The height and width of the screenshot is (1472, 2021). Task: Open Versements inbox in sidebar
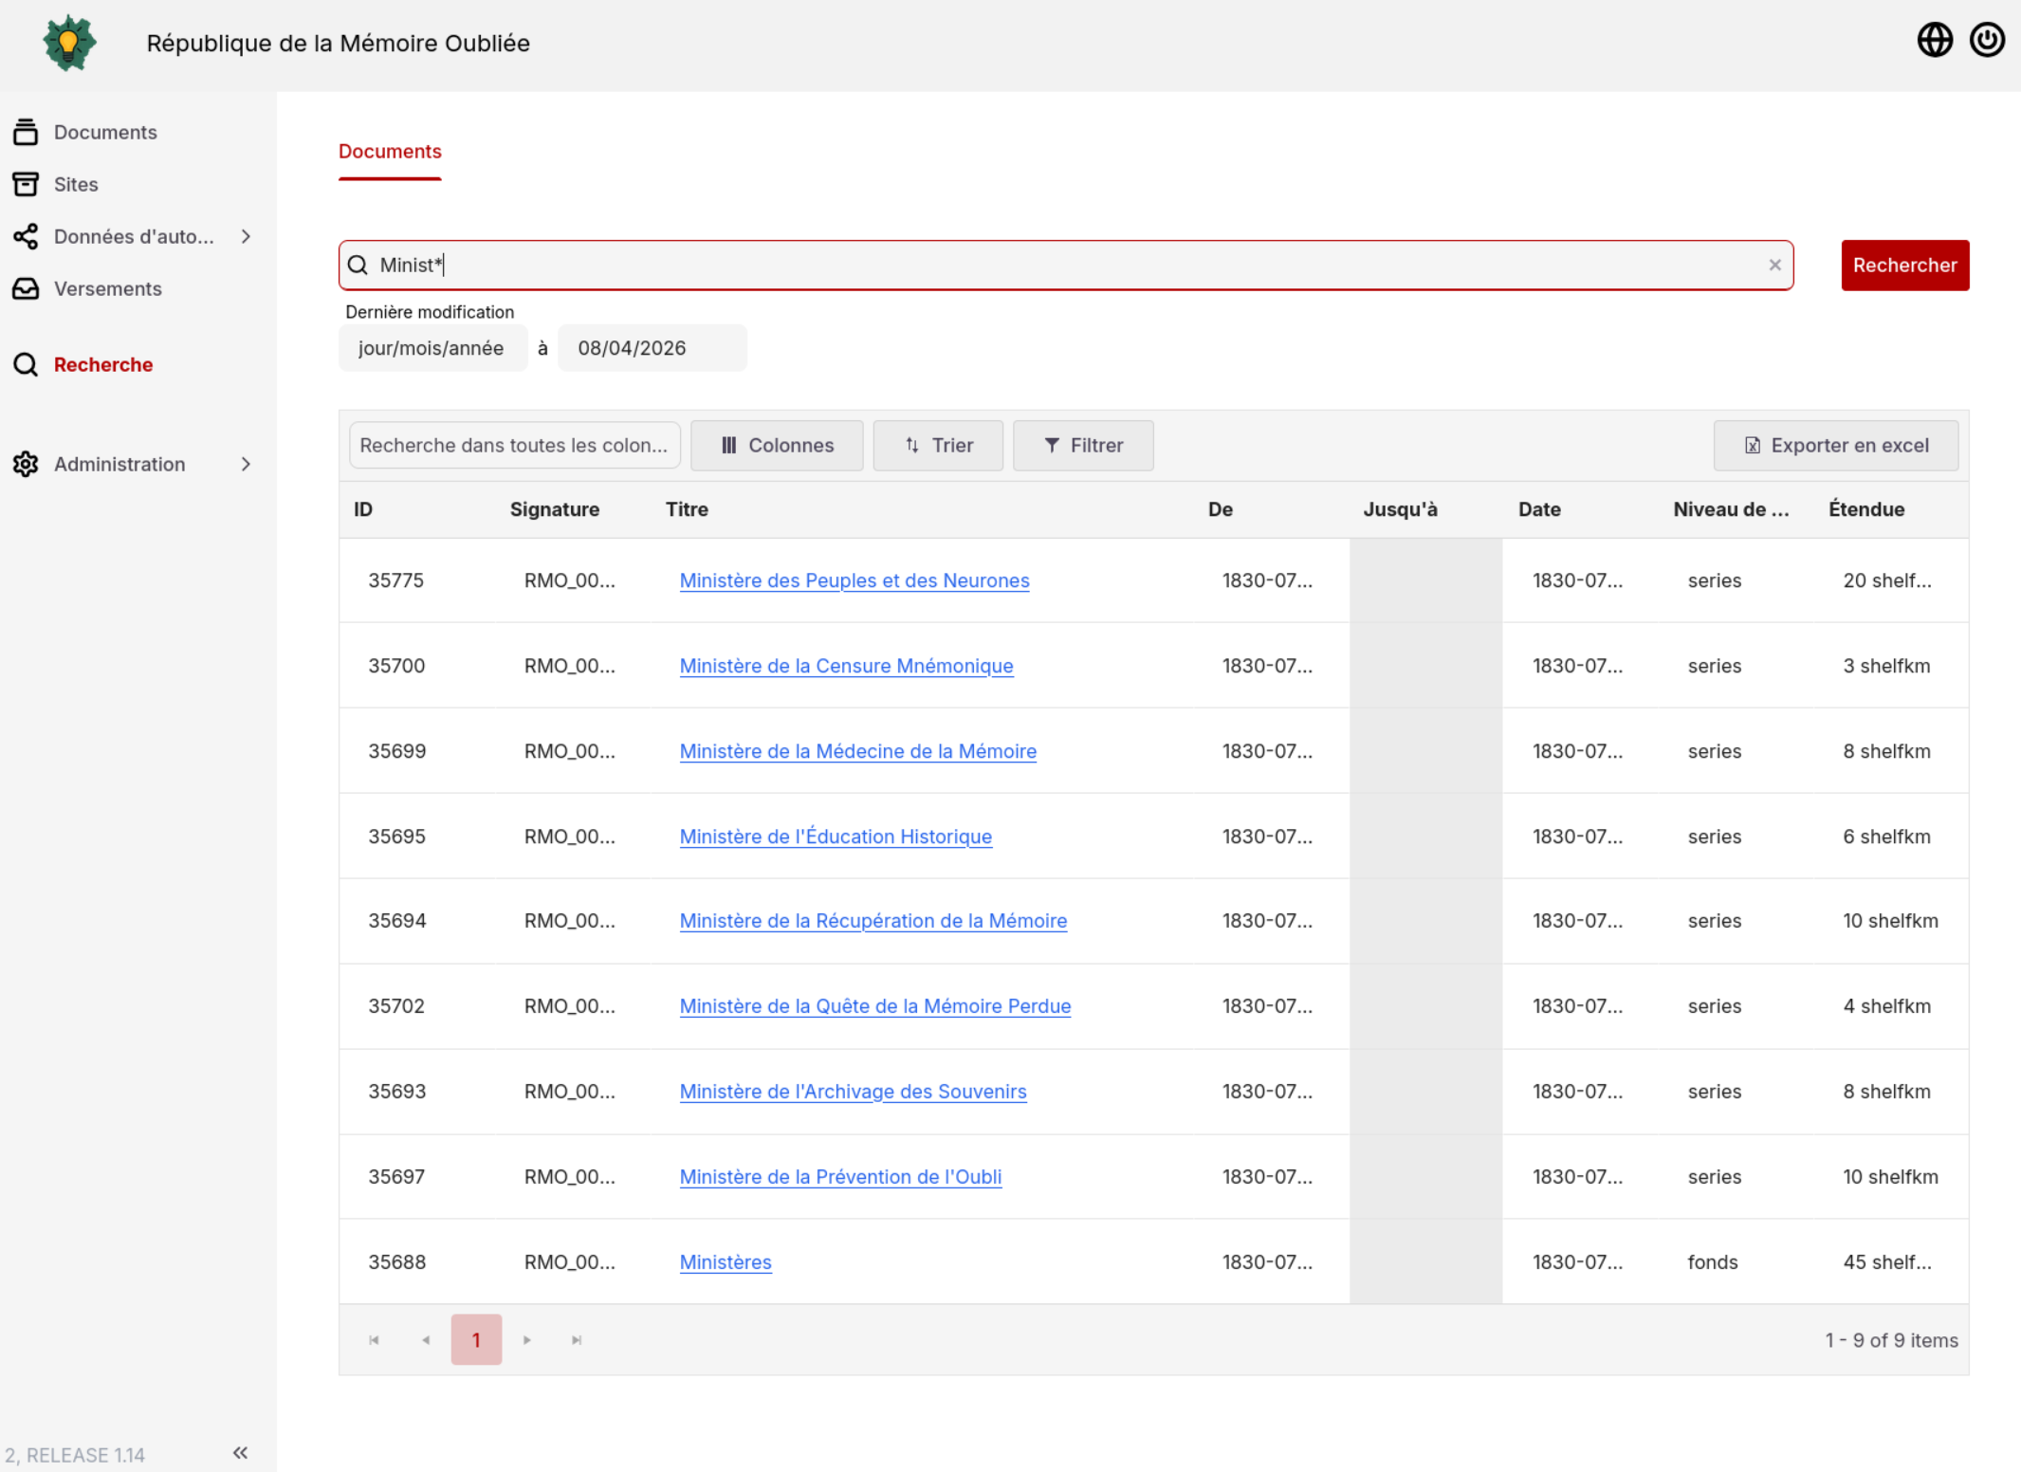(x=107, y=288)
